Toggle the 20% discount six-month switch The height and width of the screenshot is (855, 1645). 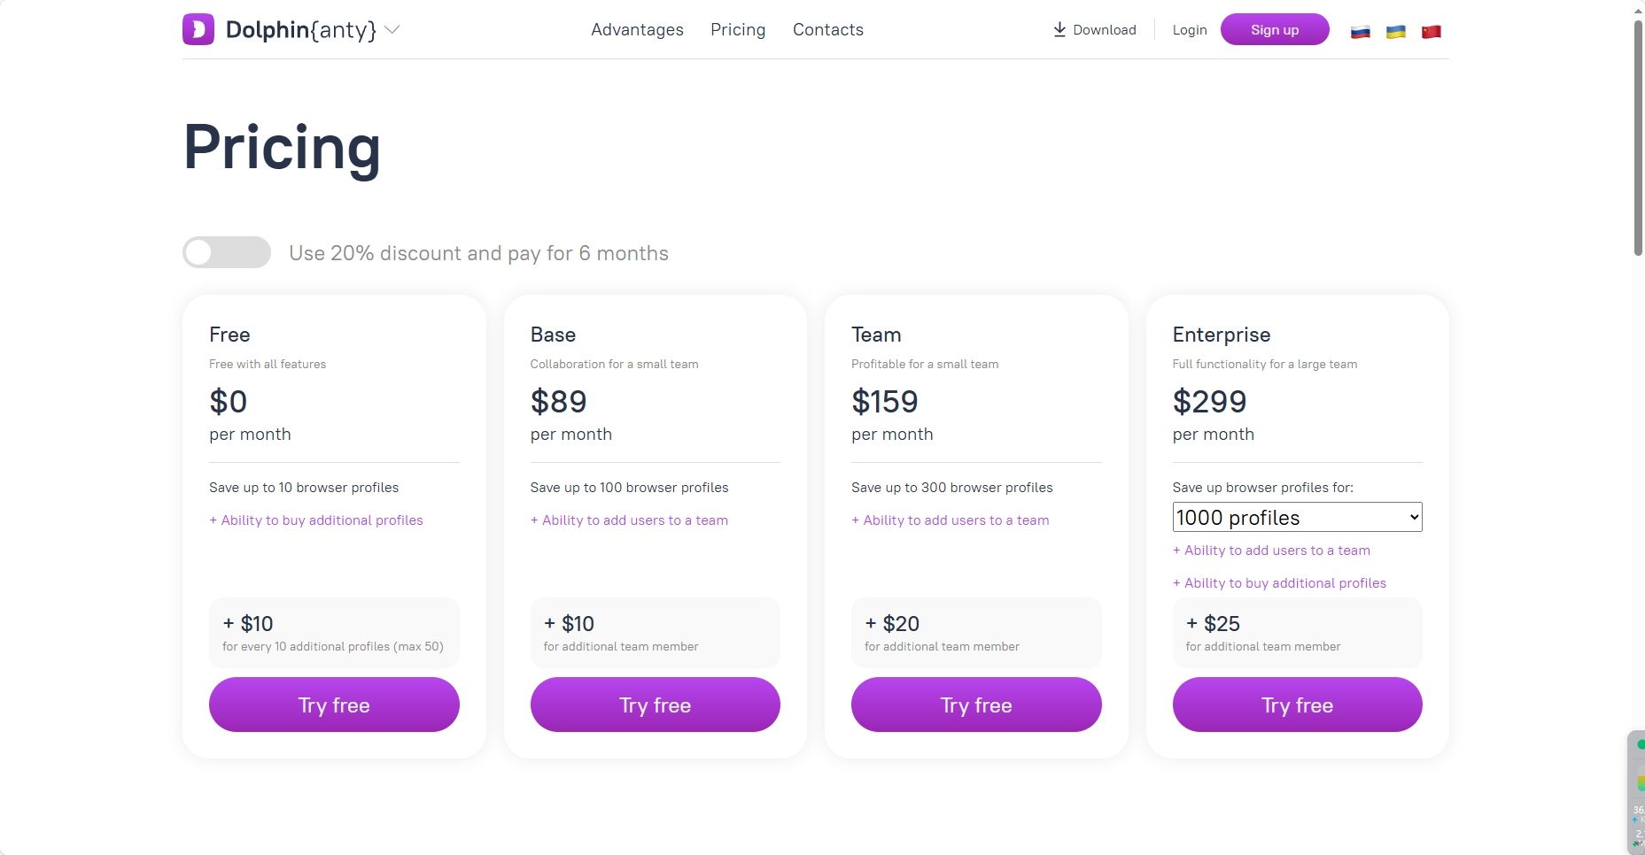[x=227, y=252]
